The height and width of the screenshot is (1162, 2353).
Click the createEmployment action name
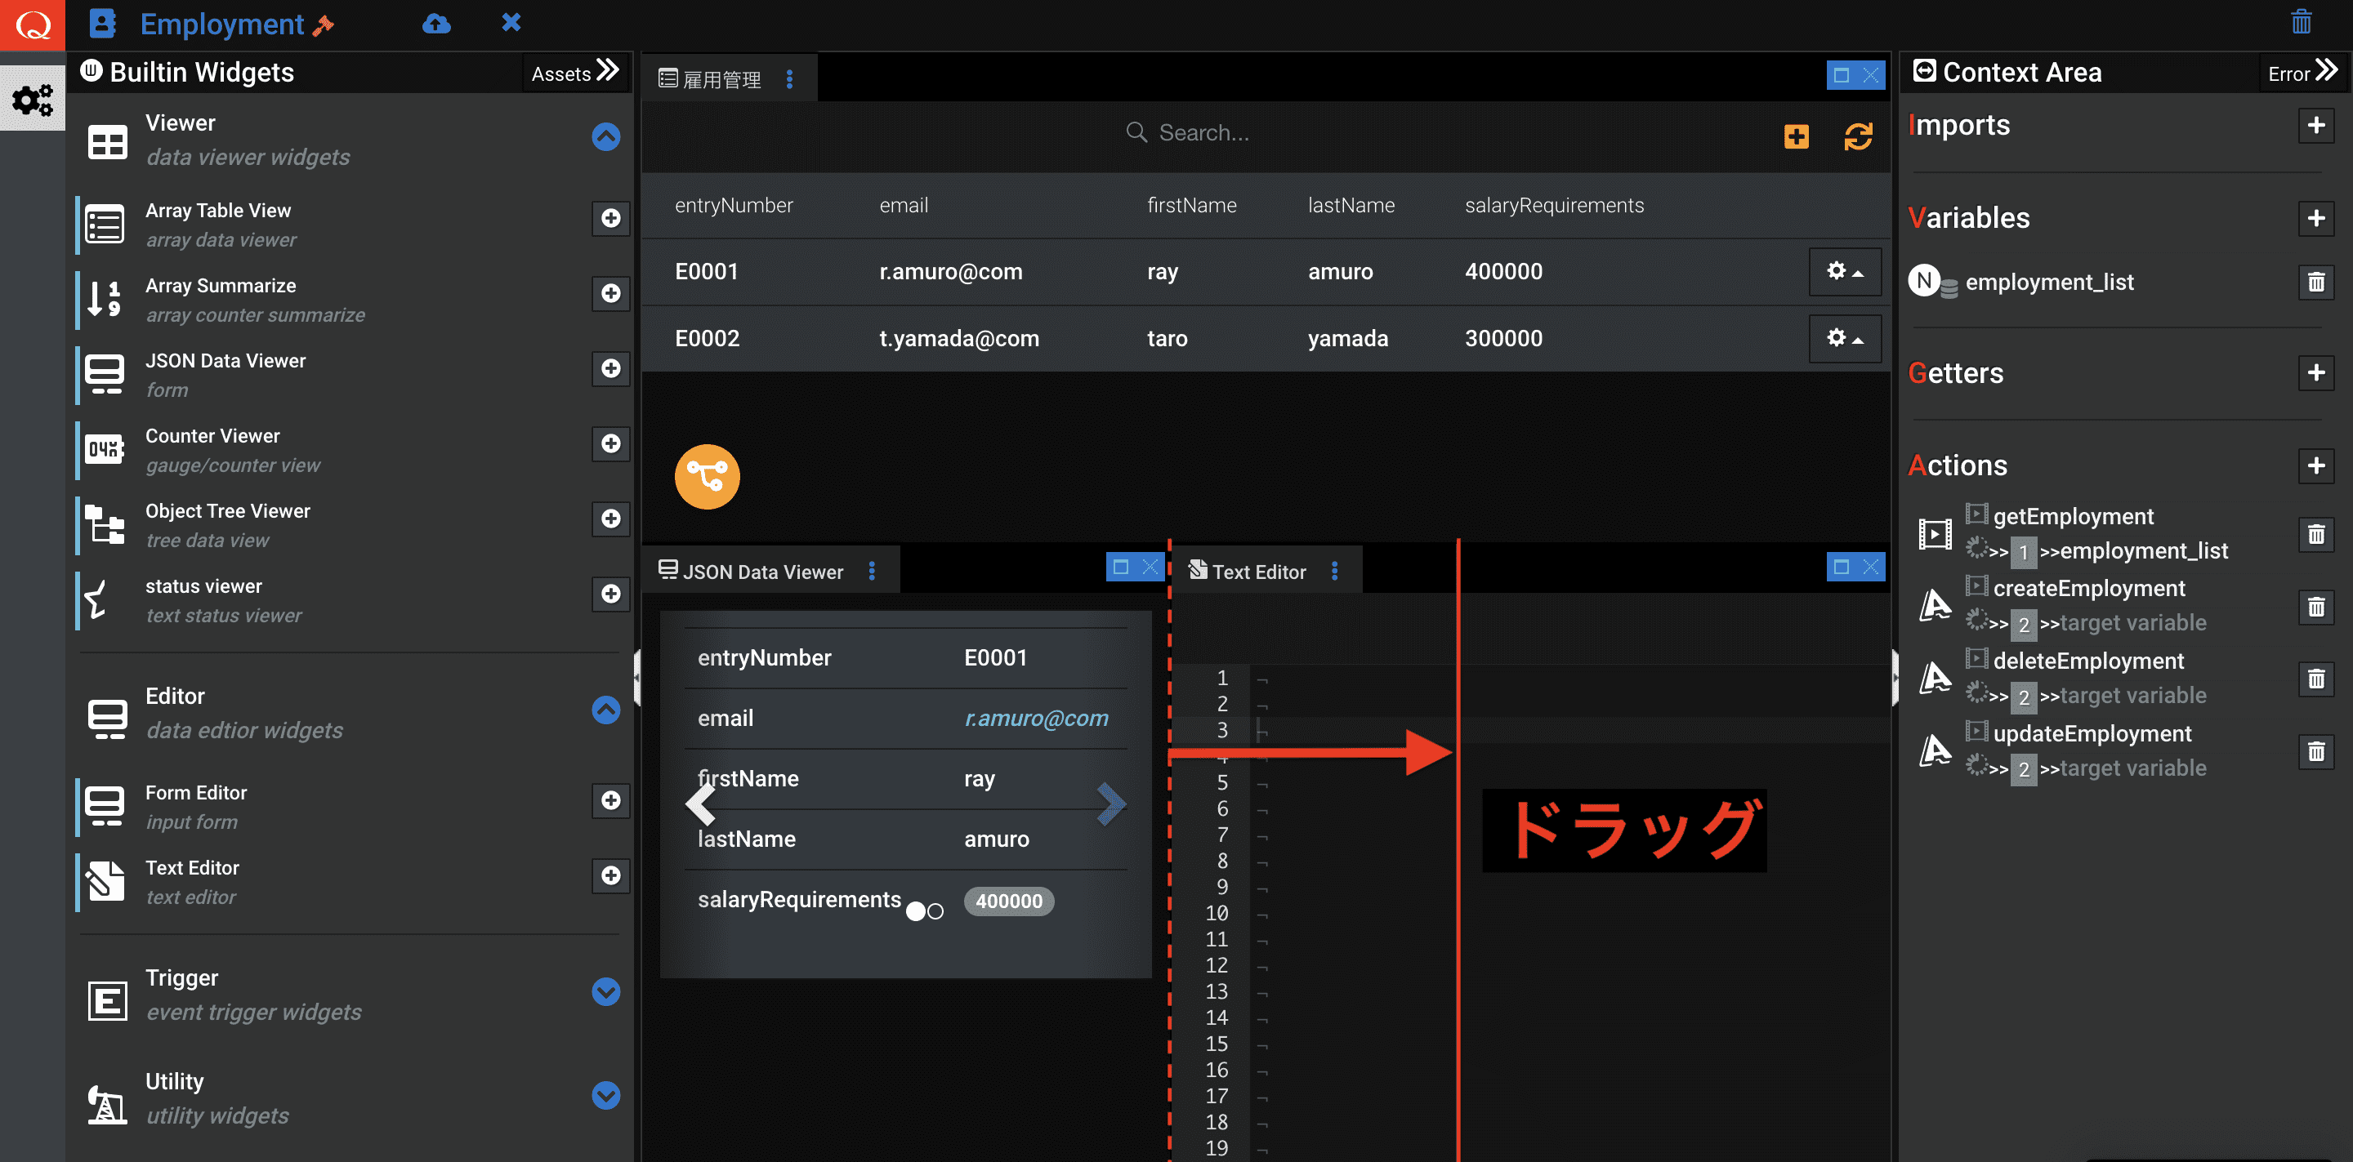[2089, 589]
